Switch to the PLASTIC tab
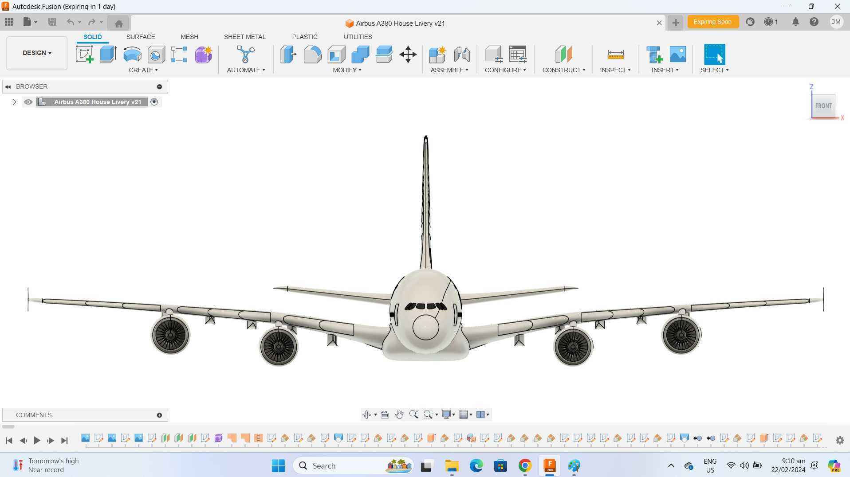Viewport: 850px width, 477px height. (x=305, y=37)
